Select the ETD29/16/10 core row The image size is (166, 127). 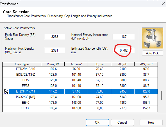(x=80, y=69)
